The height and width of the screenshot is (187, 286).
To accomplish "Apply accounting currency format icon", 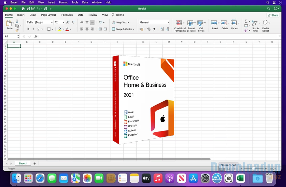I will (x=142, y=29).
